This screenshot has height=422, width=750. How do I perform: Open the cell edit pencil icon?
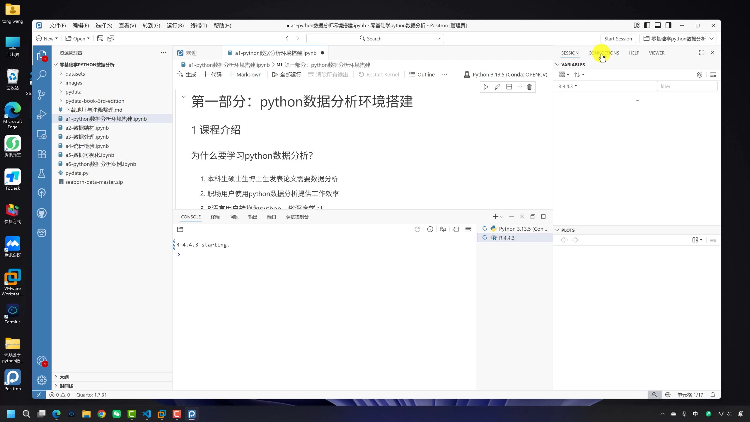497,87
